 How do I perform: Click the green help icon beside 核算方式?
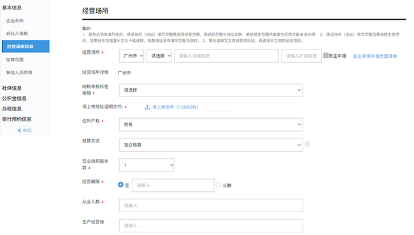308,144
